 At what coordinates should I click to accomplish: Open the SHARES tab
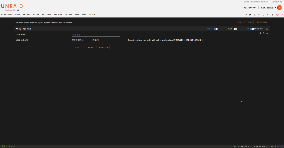tap(27, 15)
